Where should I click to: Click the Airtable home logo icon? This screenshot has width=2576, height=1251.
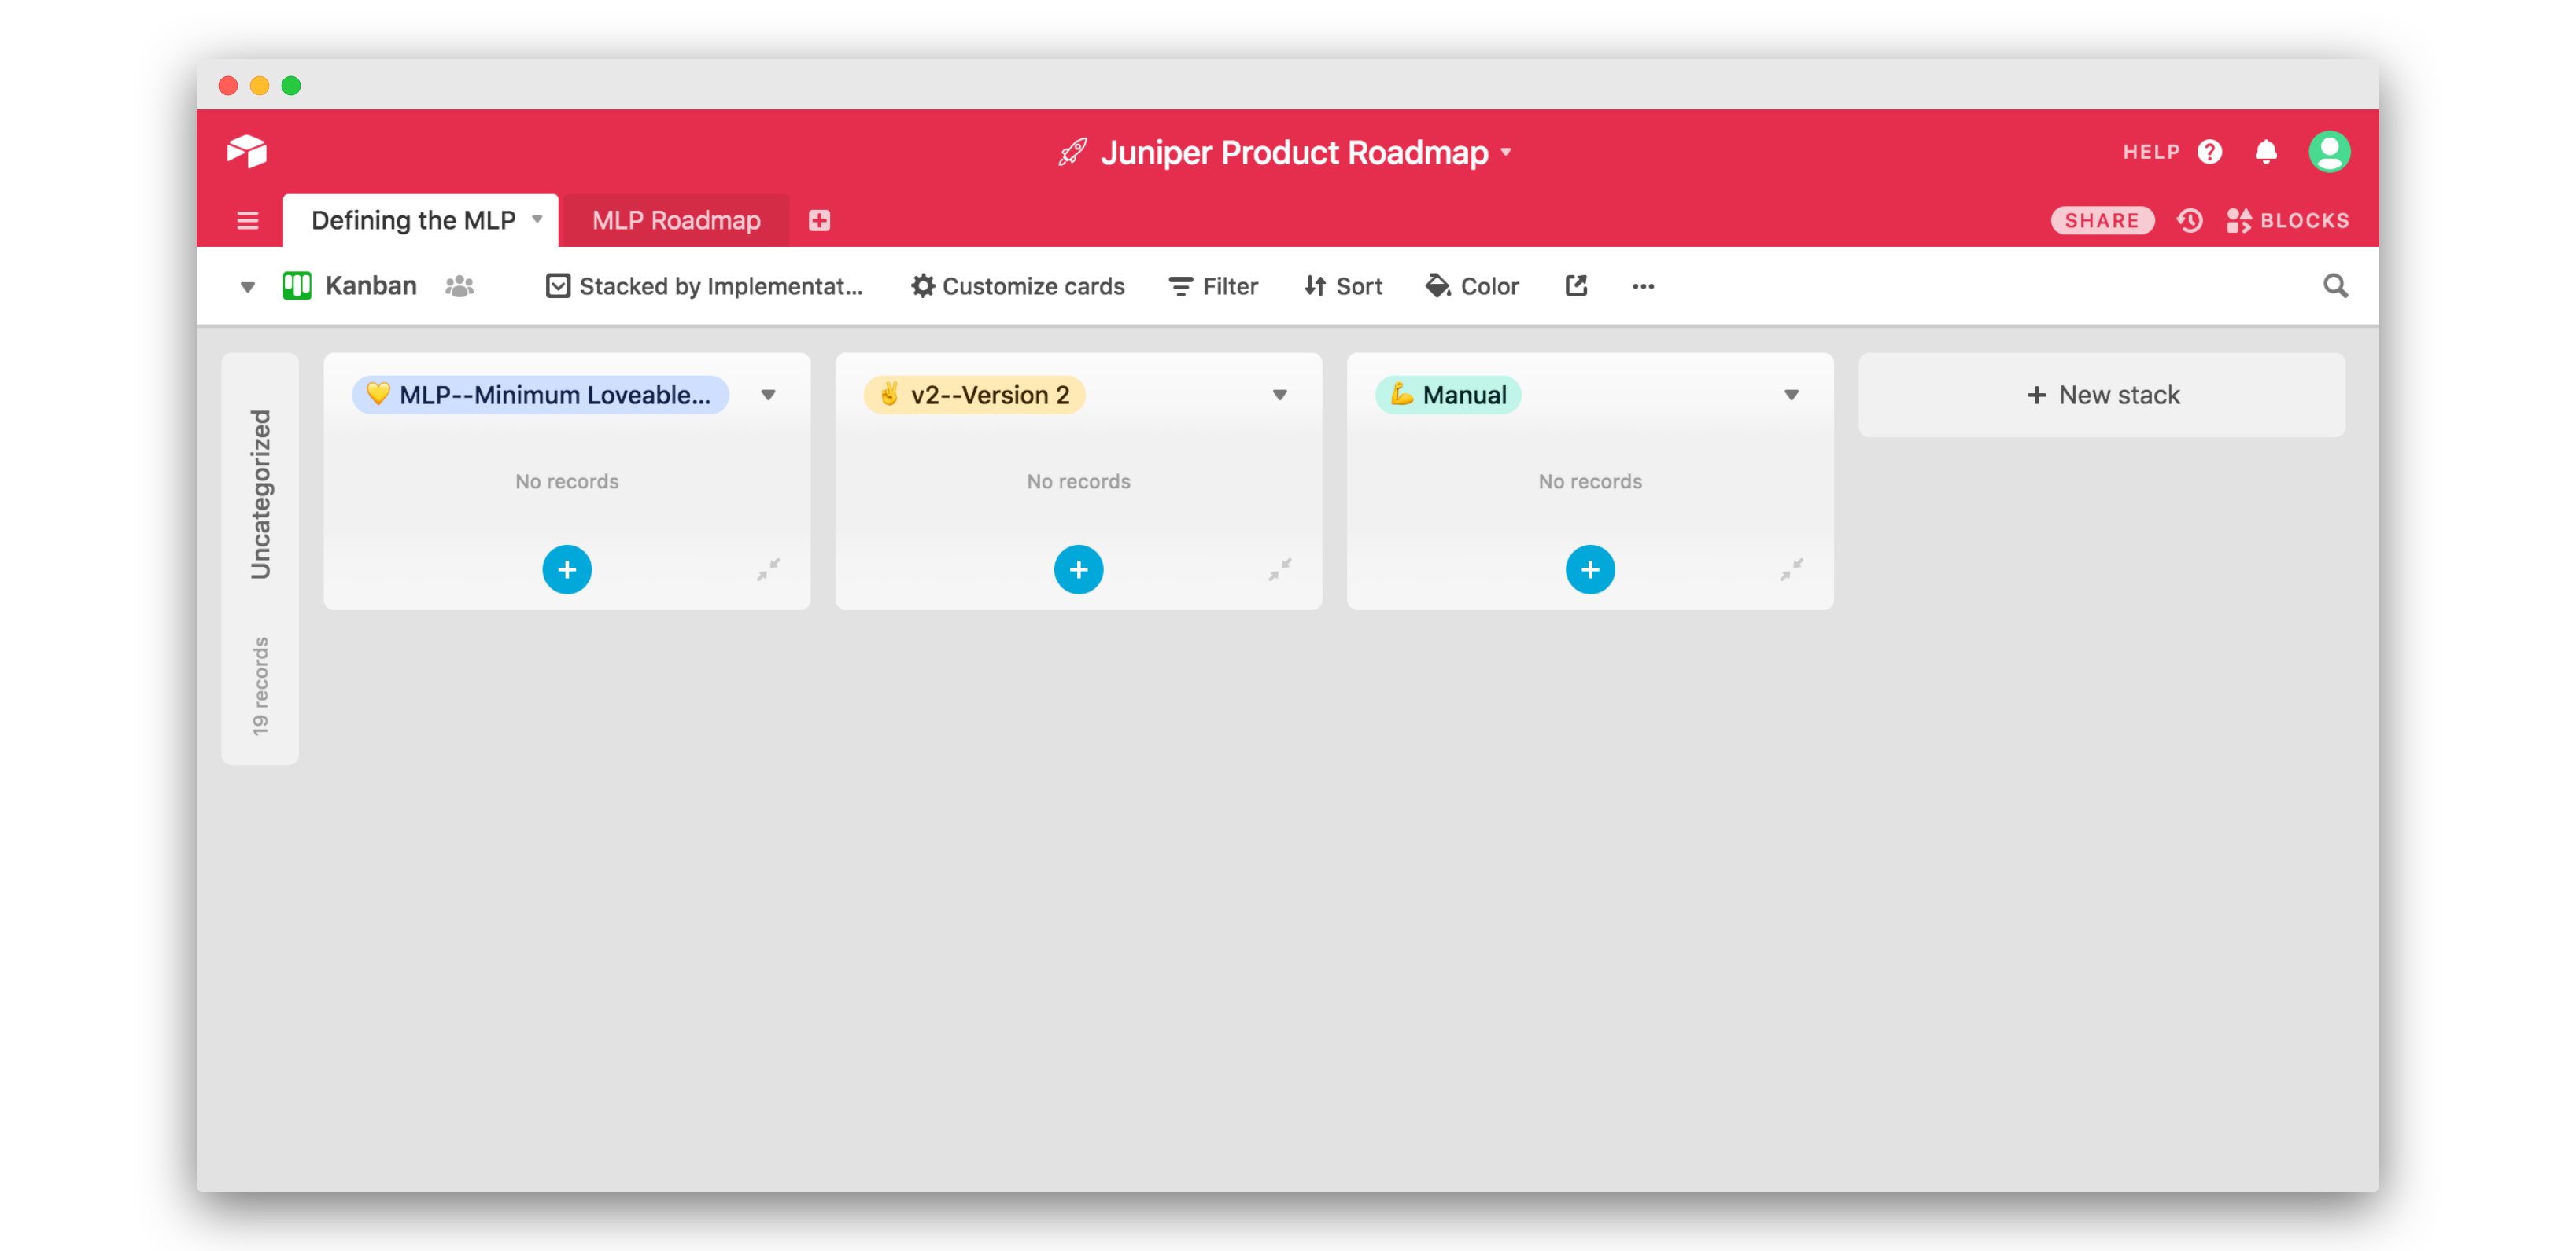246,151
